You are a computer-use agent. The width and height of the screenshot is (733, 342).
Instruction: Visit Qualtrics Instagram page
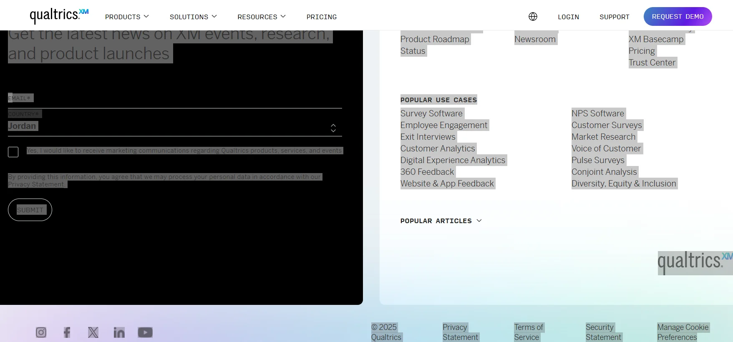pyautogui.click(x=41, y=332)
